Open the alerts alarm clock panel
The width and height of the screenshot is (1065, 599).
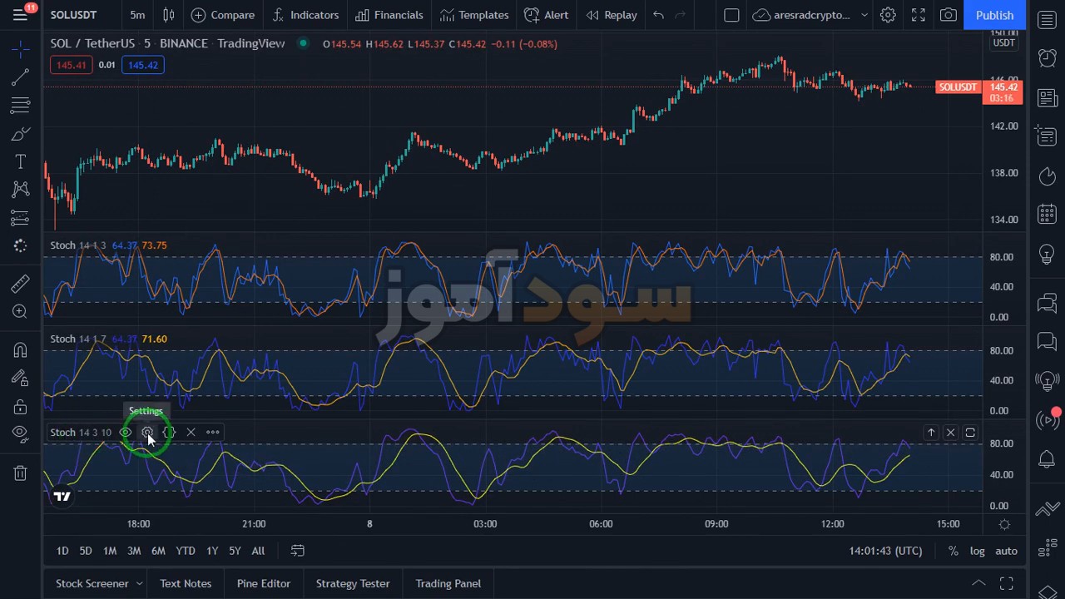[1047, 57]
